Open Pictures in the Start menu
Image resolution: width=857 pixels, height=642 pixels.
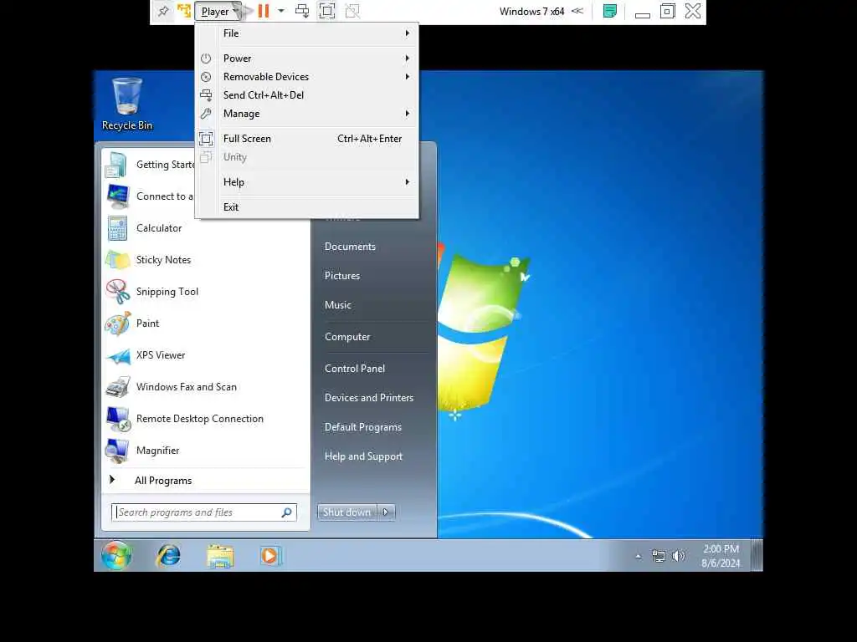342,276
